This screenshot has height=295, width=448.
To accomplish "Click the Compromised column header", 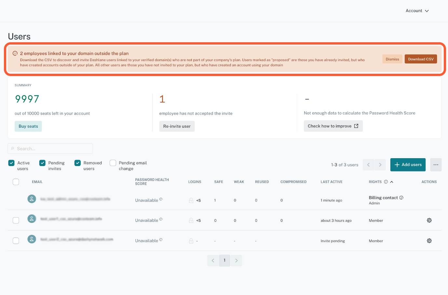I will coord(293,182).
